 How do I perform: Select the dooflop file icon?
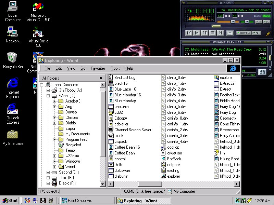click(x=163, y=147)
